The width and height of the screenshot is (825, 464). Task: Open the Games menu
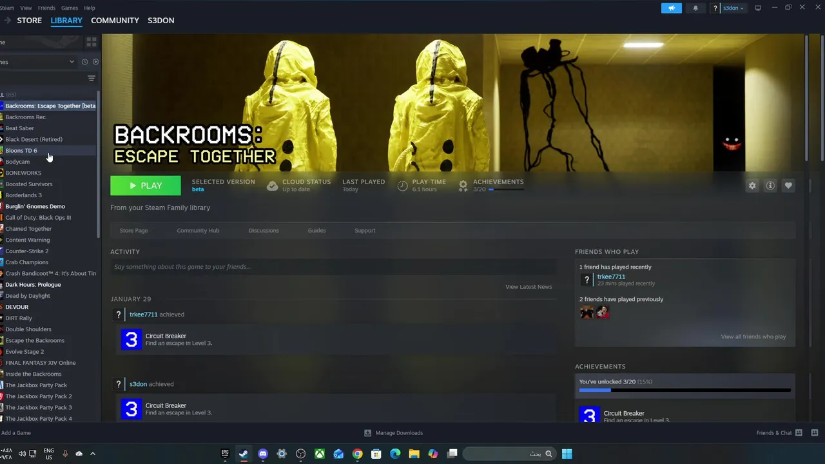(x=70, y=8)
